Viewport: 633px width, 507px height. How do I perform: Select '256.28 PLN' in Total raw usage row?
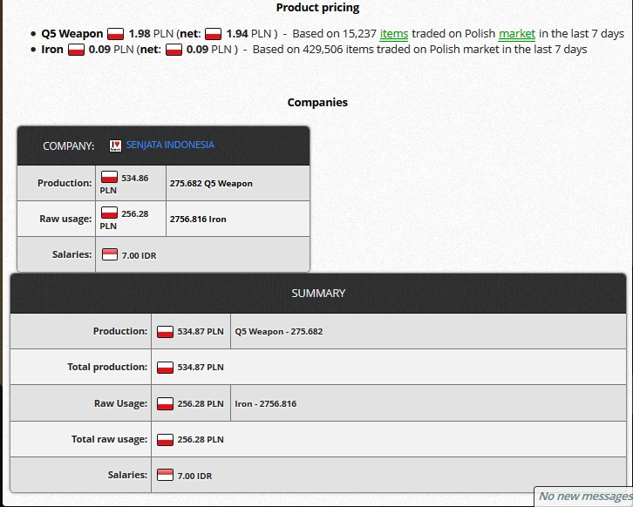point(201,440)
